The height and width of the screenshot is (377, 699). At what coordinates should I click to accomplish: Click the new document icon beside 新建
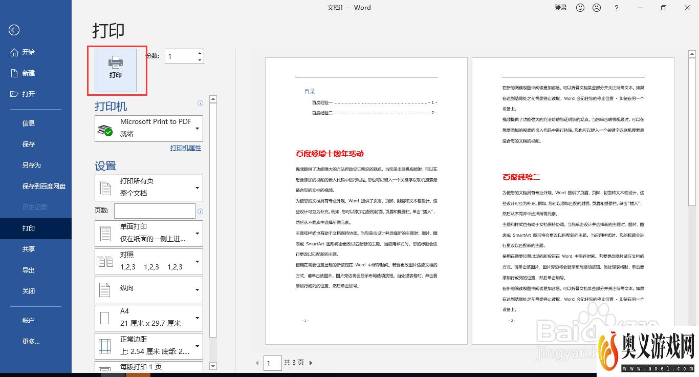(14, 73)
